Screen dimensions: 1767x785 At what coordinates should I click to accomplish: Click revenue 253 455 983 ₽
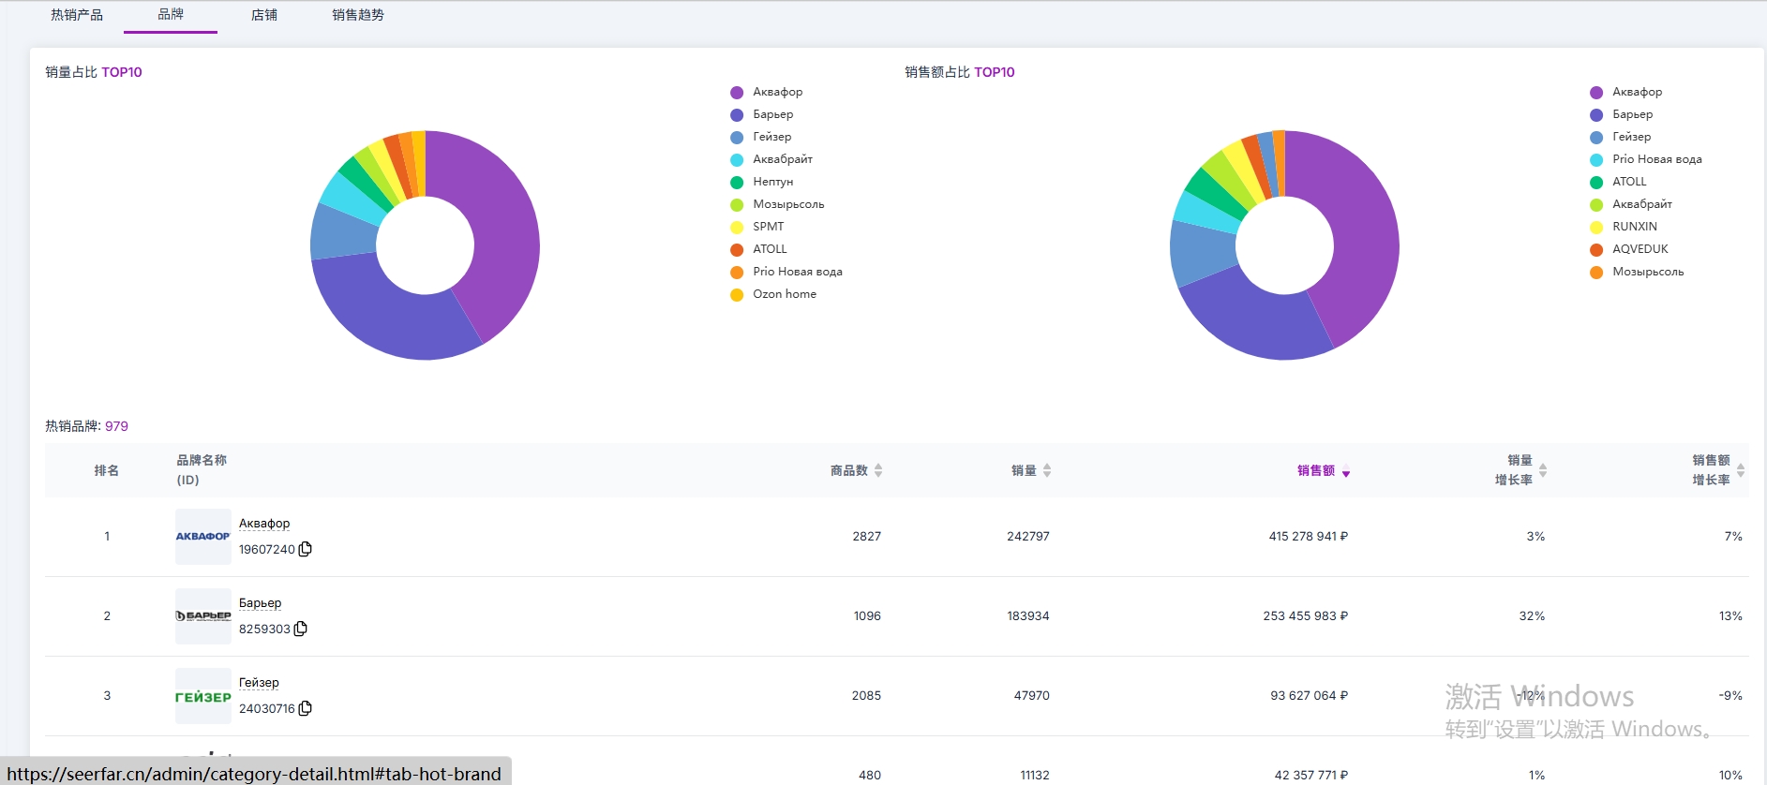pos(1306,616)
